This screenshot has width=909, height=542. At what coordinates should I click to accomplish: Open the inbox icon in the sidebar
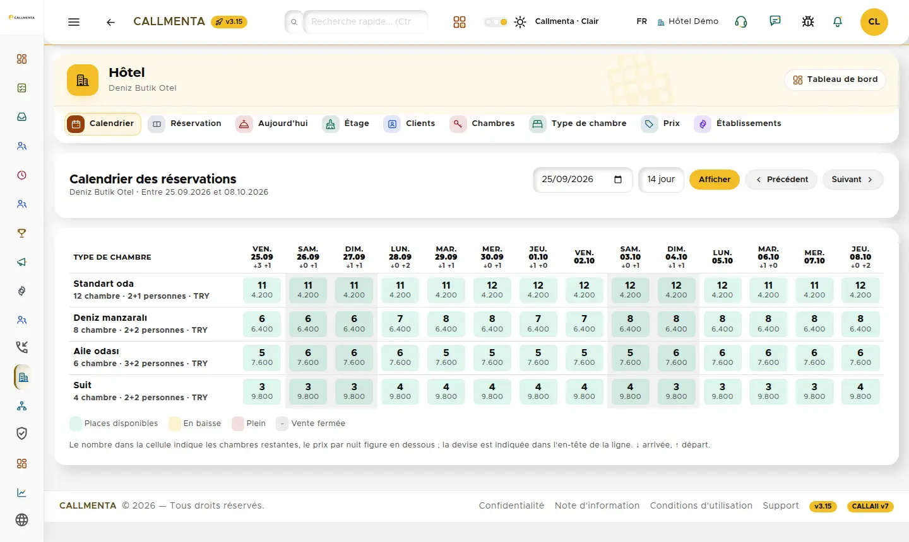click(x=22, y=117)
